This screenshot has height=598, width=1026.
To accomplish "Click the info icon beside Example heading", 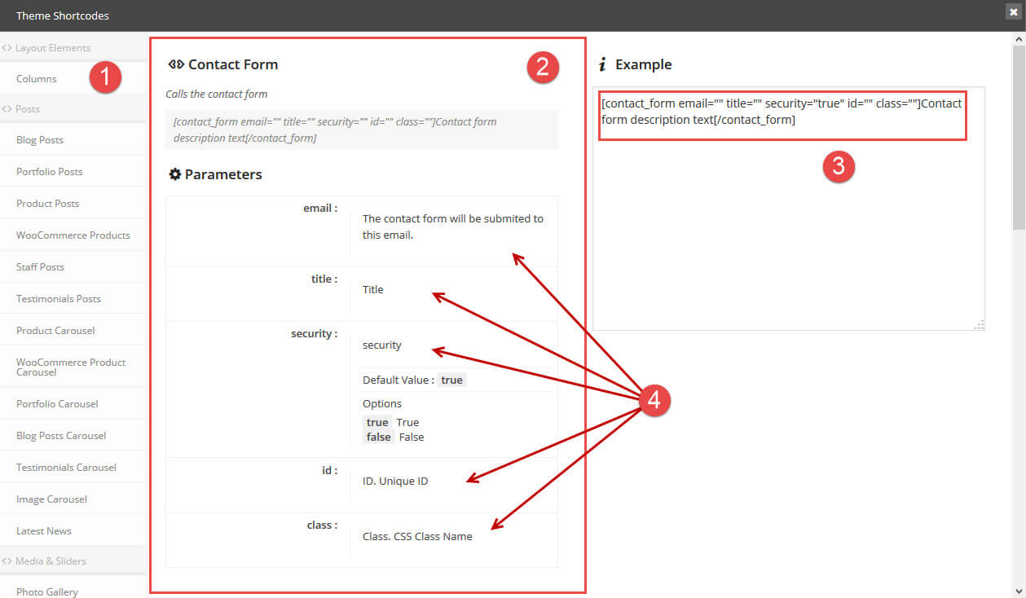I will pos(603,64).
